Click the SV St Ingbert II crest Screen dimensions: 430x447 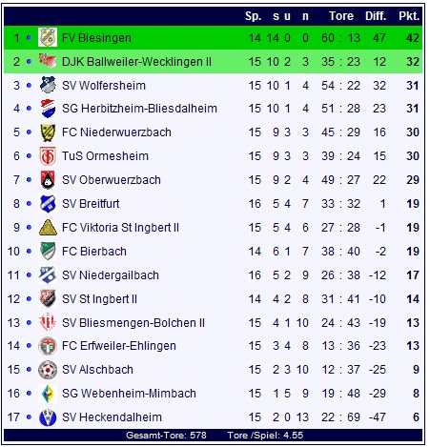coord(48,298)
